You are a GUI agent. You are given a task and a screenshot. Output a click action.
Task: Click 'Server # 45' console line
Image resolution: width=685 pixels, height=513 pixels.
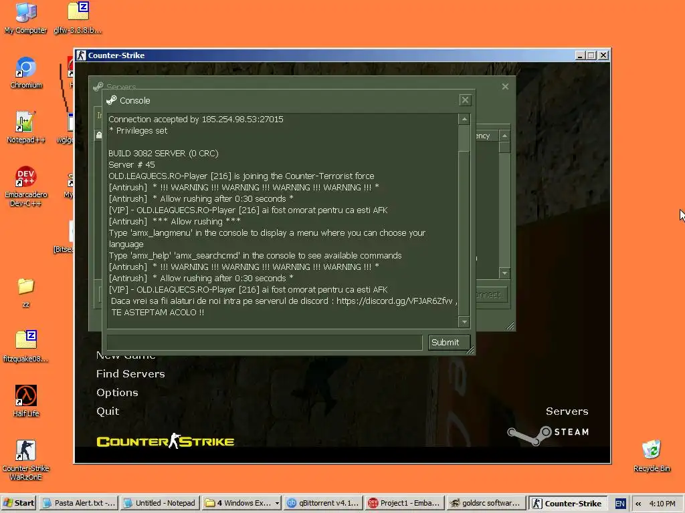click(x=132, y=164)
